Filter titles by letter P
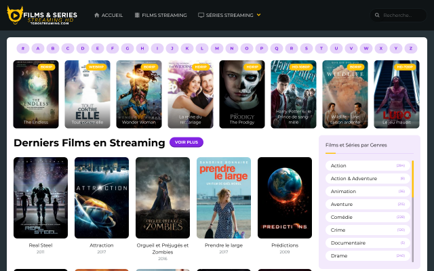 click(x=262, y=48)
